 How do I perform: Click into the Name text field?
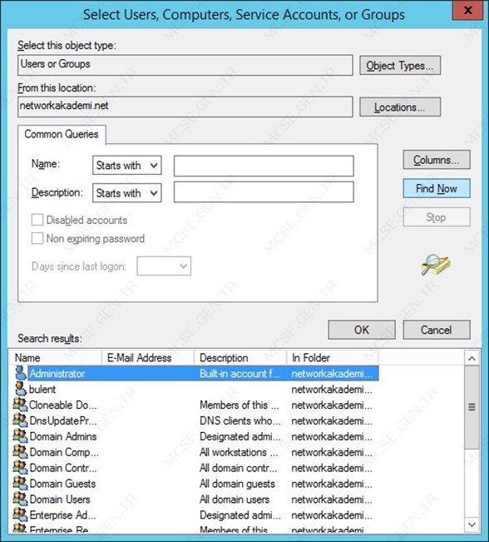(x=264, y=166)
